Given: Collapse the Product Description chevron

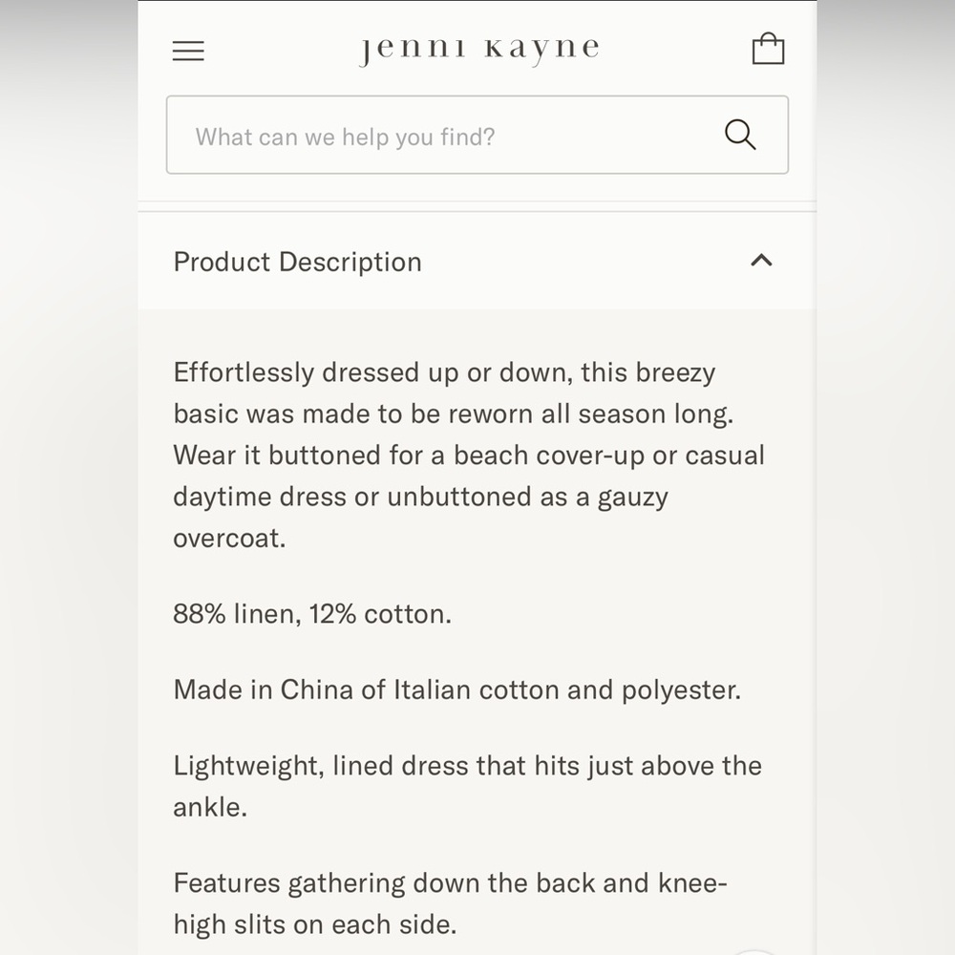Looking at the screenshot, I should click(761, 261).
